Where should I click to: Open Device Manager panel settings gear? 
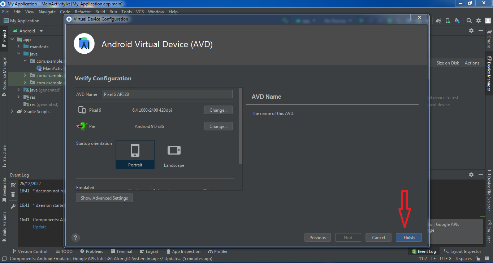(x=471, y=31)
